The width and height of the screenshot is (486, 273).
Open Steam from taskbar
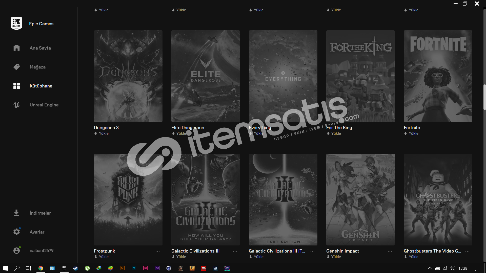(x=75, y=268)
